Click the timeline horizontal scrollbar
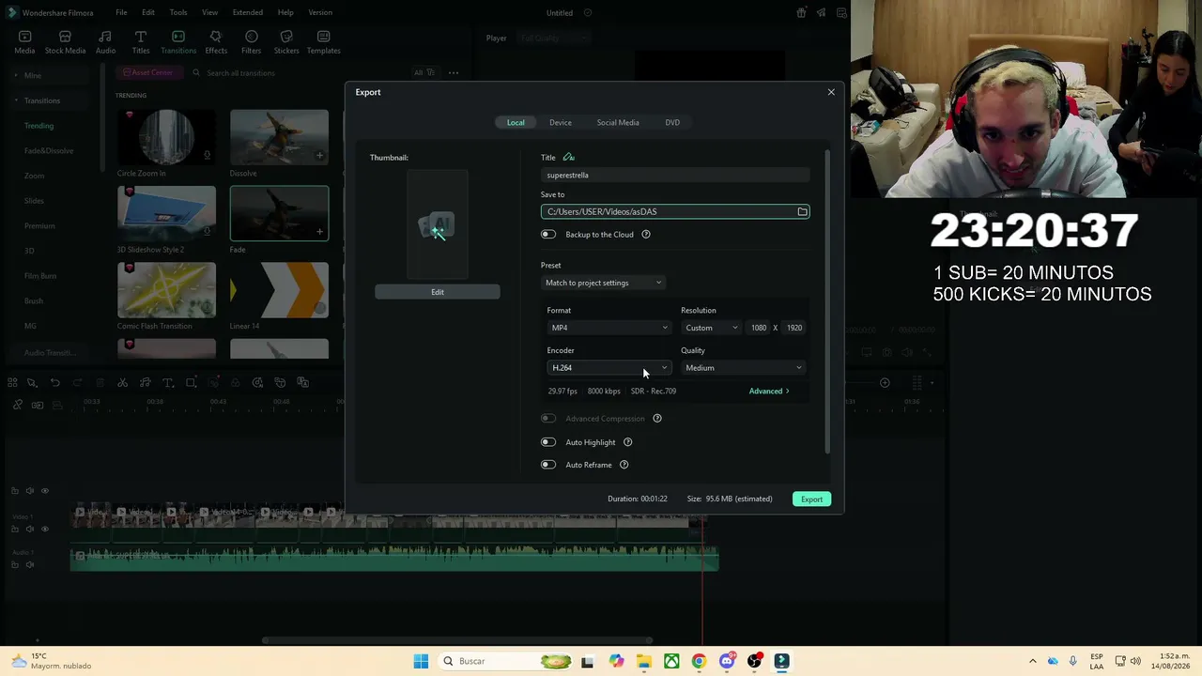Screen dimensions: 1202x676 pyautogui.click(x=457, y=641)
